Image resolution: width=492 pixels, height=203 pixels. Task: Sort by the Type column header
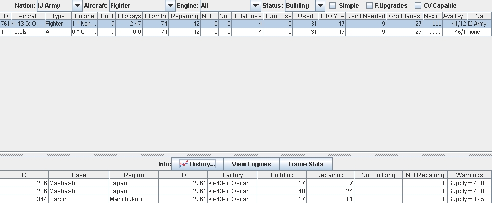pyautogui.click(x=58, y=16)
